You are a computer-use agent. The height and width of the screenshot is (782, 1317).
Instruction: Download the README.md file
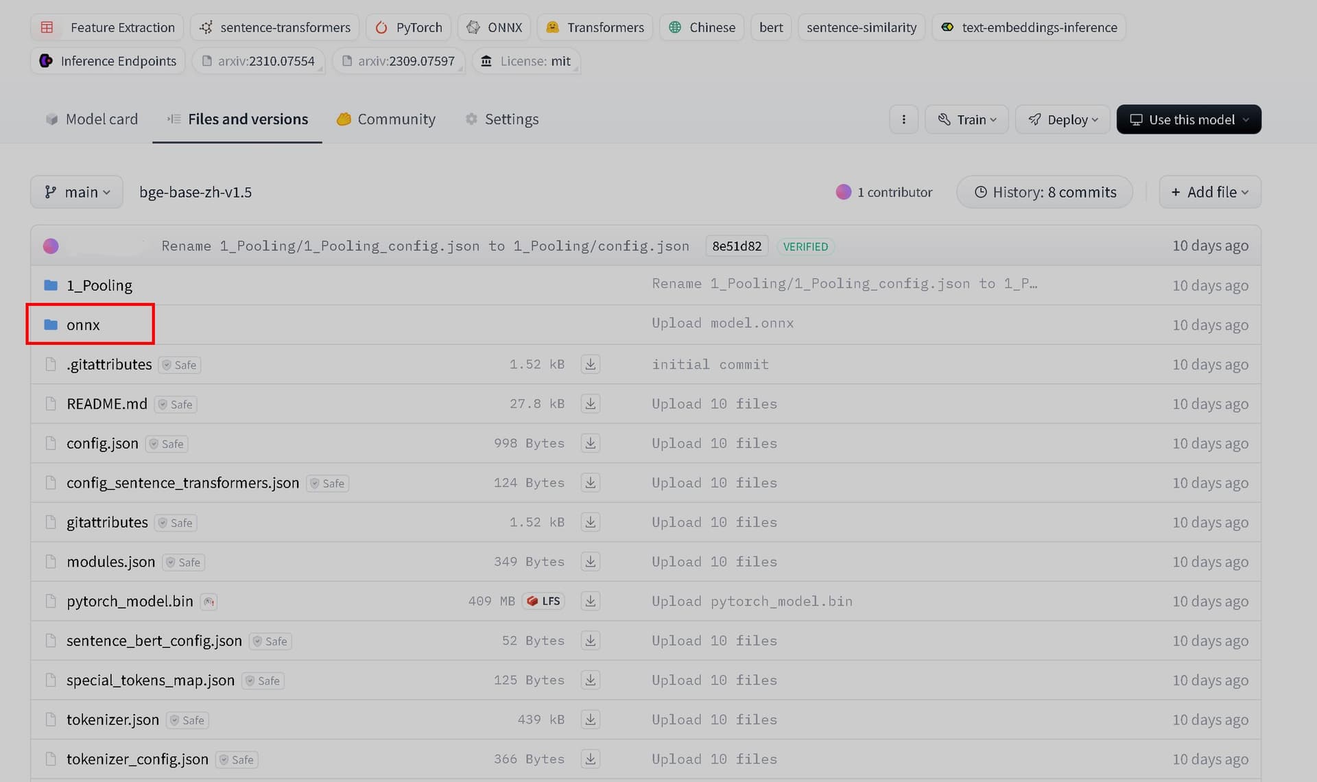[590, 403]
